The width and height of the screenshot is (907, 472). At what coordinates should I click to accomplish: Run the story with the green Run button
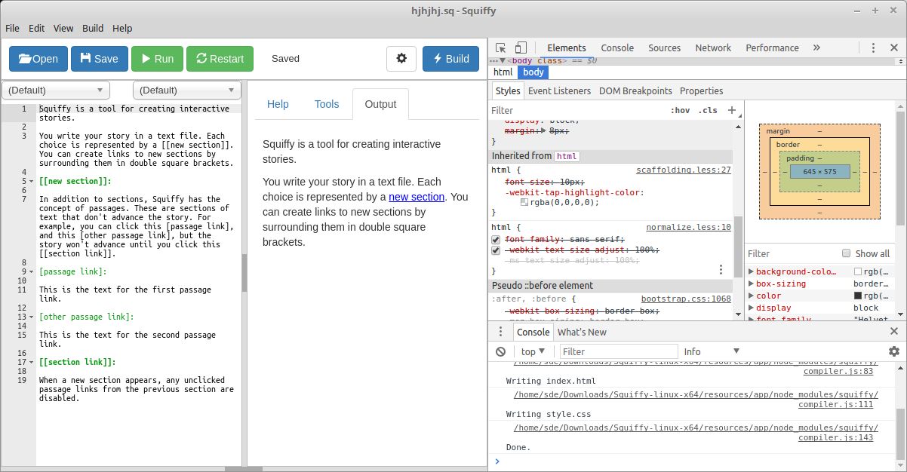click(157, 59)
